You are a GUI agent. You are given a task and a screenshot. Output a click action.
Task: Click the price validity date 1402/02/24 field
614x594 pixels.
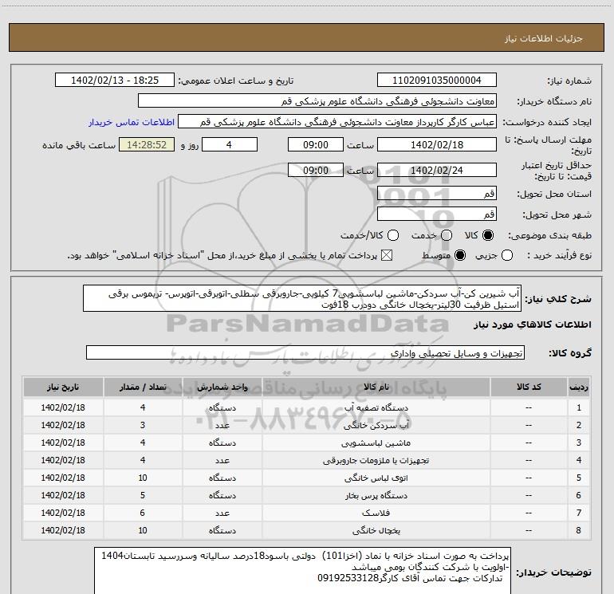click(437, 170)
